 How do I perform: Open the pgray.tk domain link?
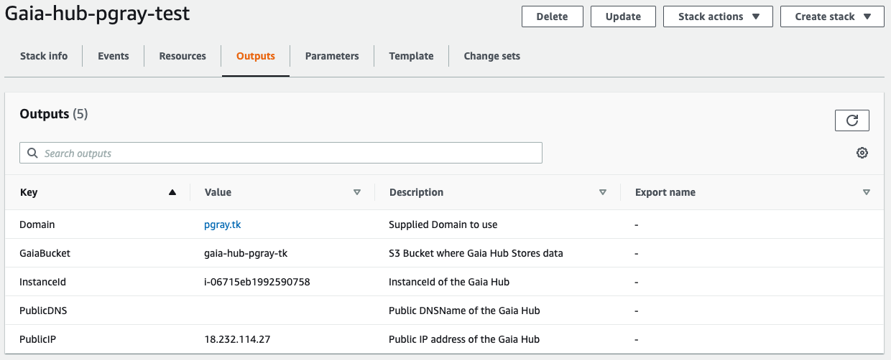point(223,224)
